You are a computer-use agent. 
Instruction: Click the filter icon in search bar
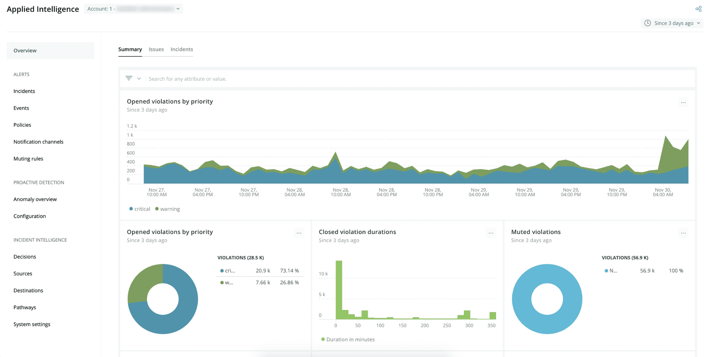click(129, 79)
